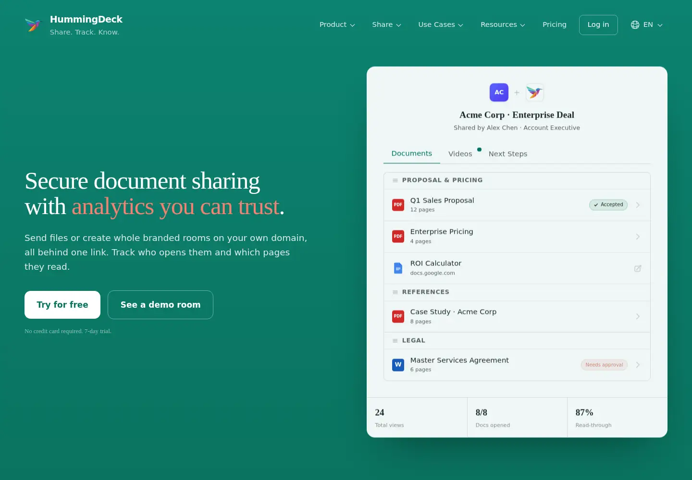Click Case Study · Acme Corp title
This screenshot has height=480, width=692.
click(453, 312)
